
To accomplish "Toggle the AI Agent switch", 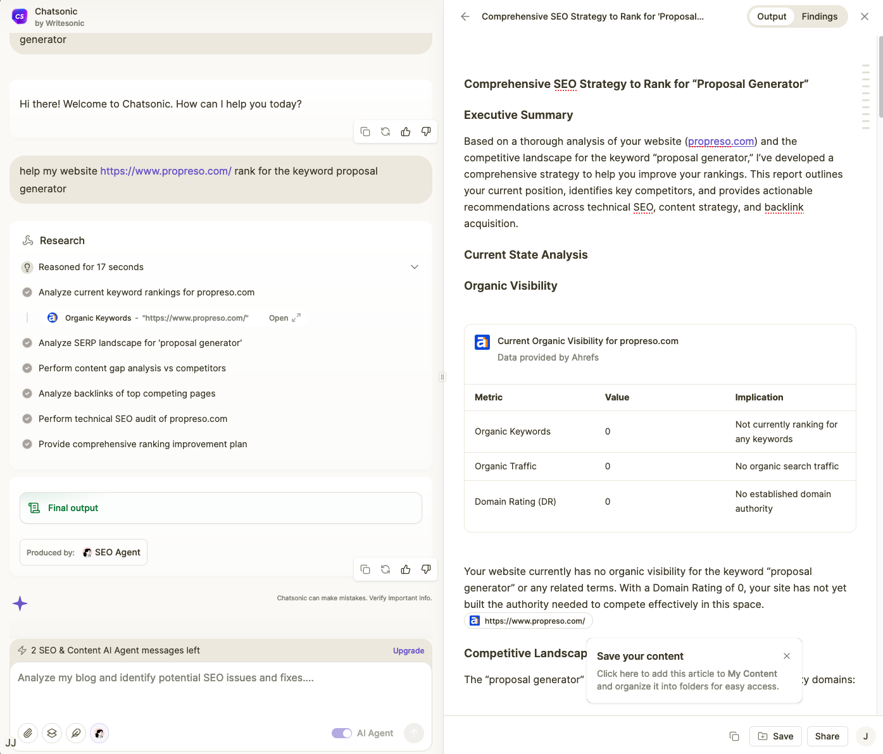I will tap(342, 733).
